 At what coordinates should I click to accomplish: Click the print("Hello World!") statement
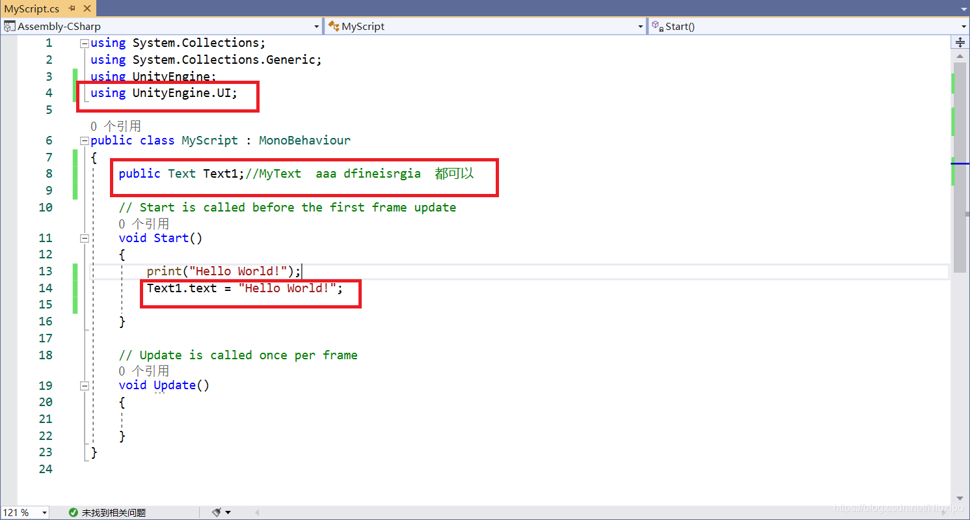[224, 271]
